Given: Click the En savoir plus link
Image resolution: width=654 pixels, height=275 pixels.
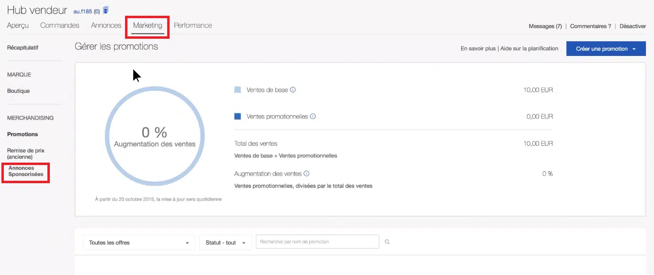Looking at the screenshot, I should pos(478,48).
